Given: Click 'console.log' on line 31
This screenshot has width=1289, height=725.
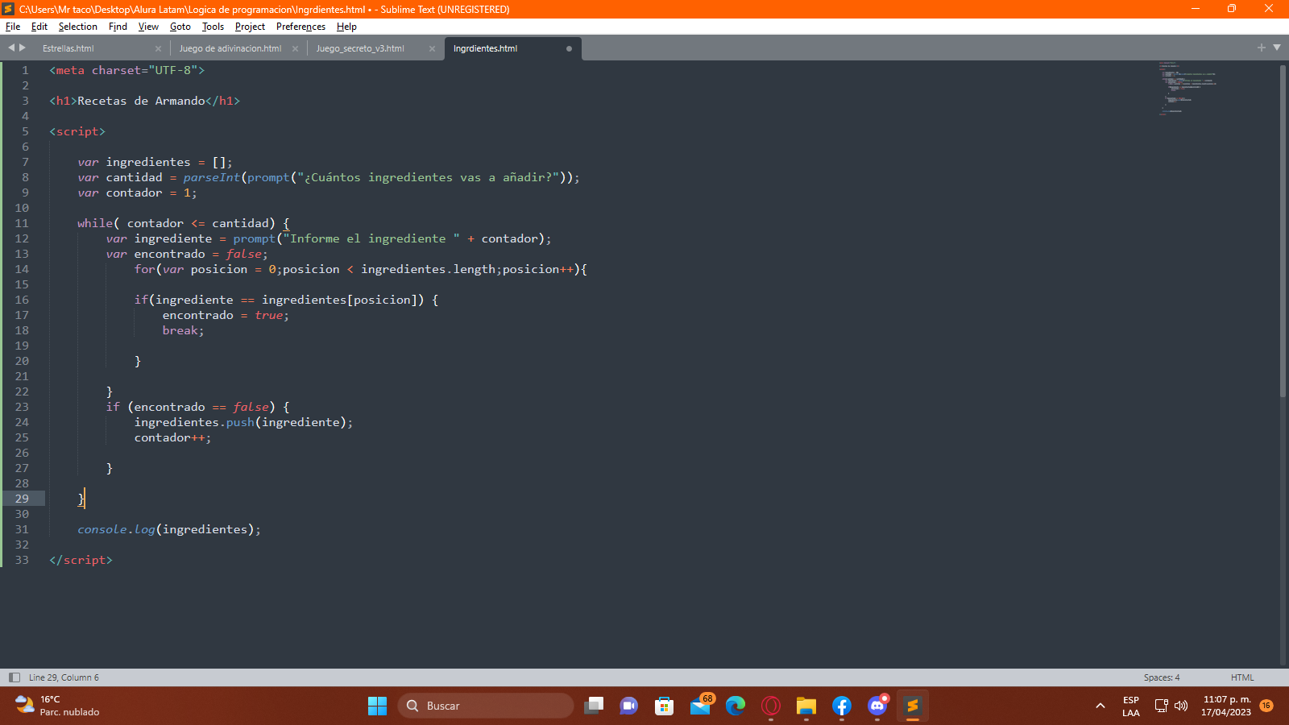Looking at the screenshot, I should point(116,529).
